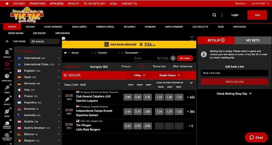Image resolution: width=272 pixels, height=145 pixels.
Task: Click the Bet Code input field
Action: (163, 58)
